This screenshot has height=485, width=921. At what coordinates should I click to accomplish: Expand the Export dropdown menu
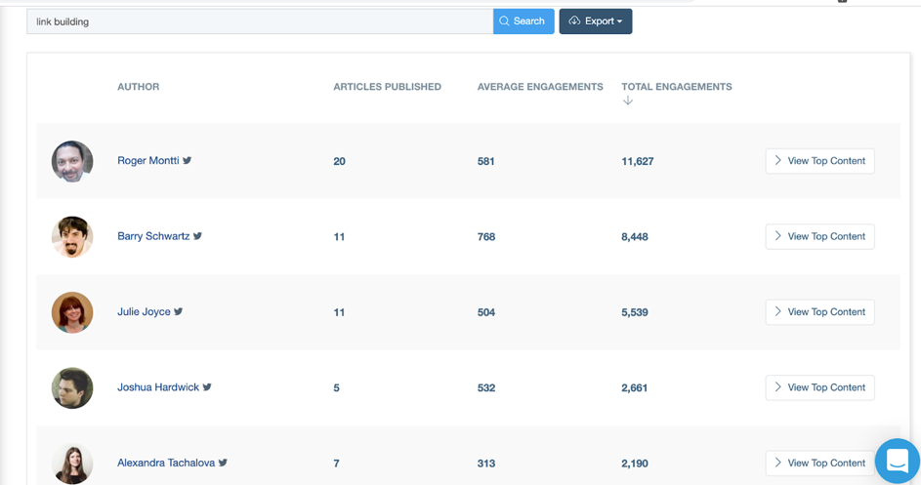pyautogui.click(x=595, y=21)
